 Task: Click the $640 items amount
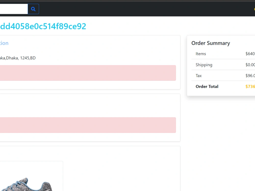tap(250, 54)
